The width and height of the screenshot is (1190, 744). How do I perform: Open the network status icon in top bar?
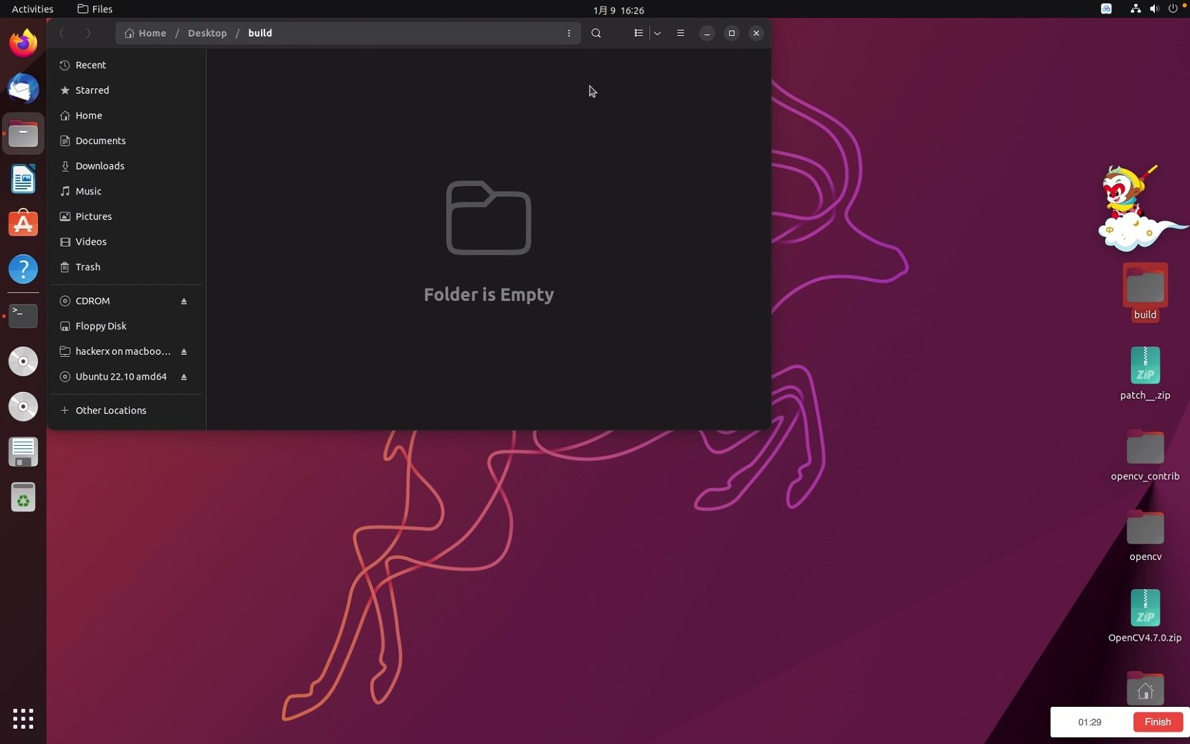(1134, 9)
